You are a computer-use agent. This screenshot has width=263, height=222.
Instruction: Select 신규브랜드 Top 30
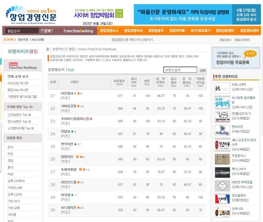coord(19,115)
